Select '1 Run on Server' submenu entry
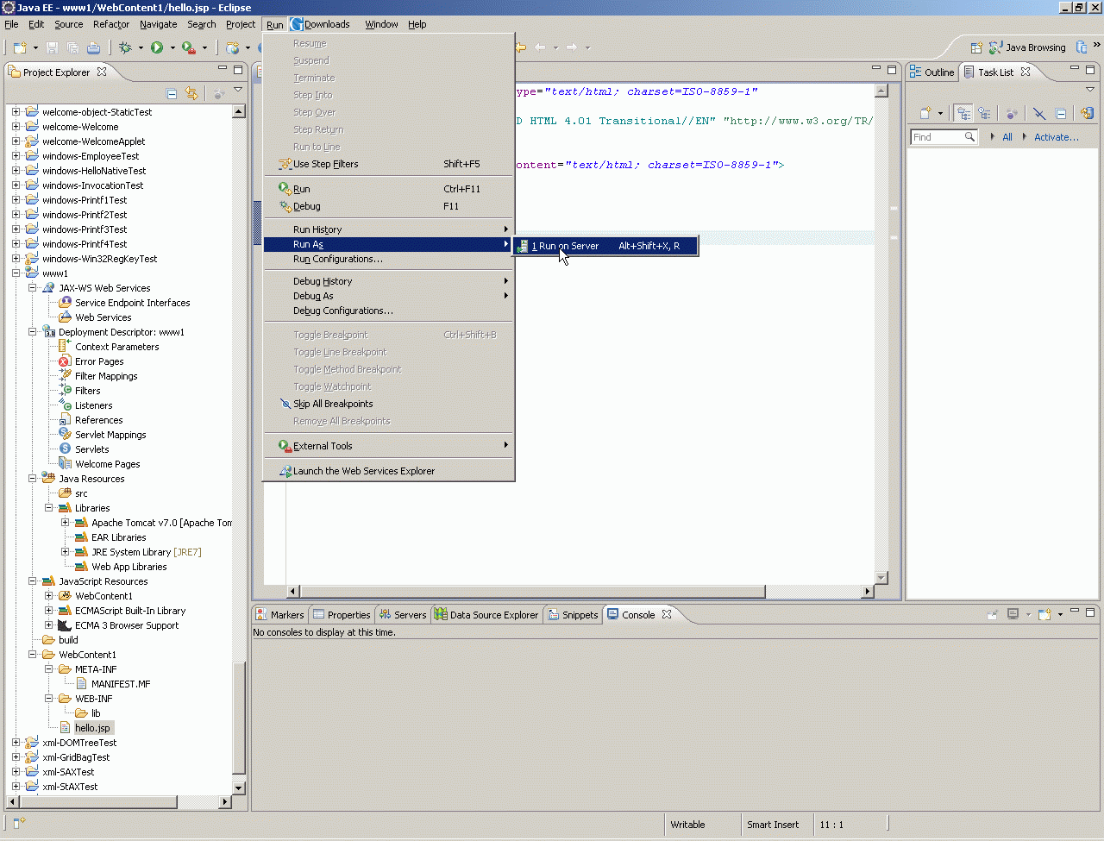 565,246
